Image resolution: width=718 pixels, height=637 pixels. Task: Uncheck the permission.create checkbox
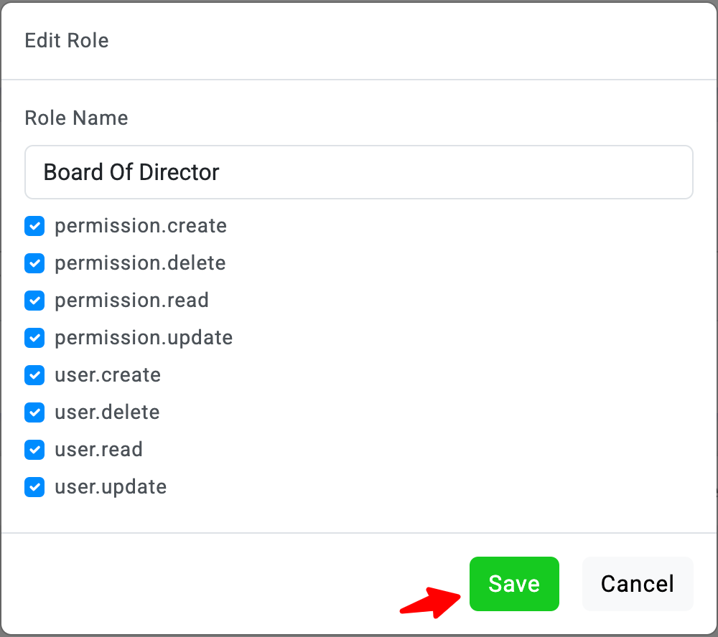[x=34, y=226]
